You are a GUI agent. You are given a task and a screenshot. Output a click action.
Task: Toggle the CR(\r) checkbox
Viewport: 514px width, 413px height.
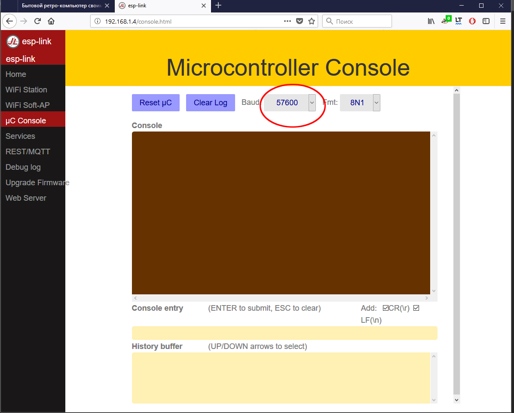click(x=385, y=308)
